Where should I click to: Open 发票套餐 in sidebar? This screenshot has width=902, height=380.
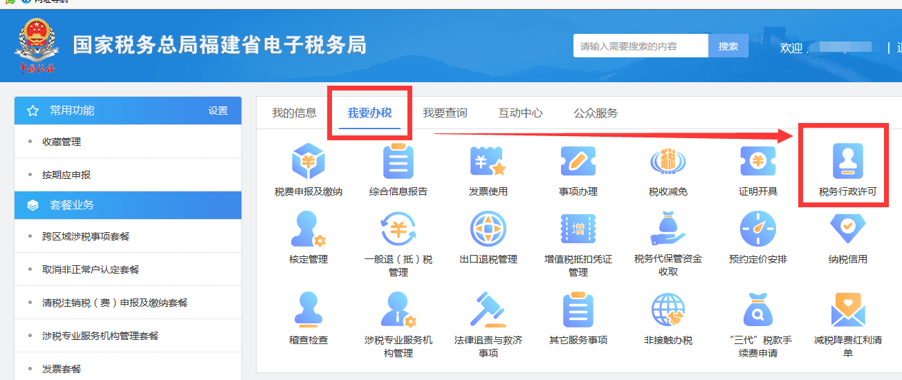point(128,369)
